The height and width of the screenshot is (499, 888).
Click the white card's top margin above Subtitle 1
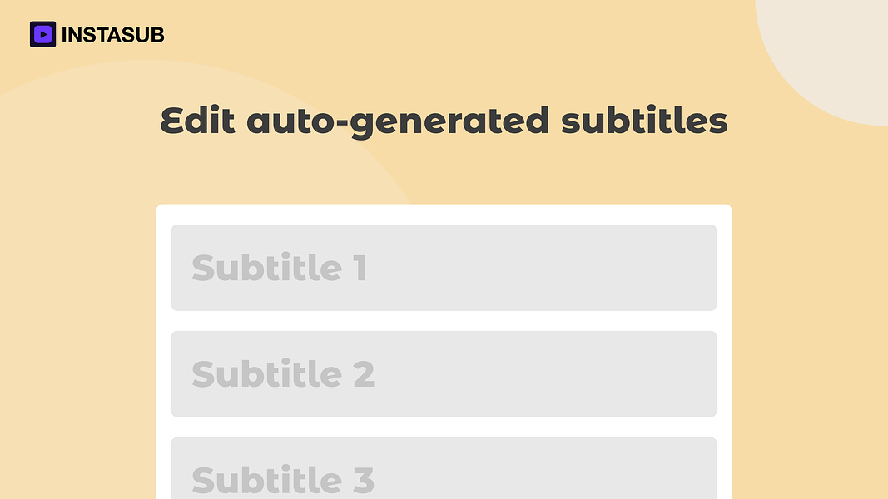(444, 215)
